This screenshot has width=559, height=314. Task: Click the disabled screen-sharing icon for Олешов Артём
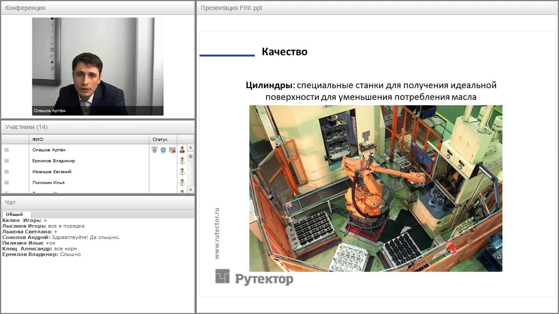tap(172, 150)
